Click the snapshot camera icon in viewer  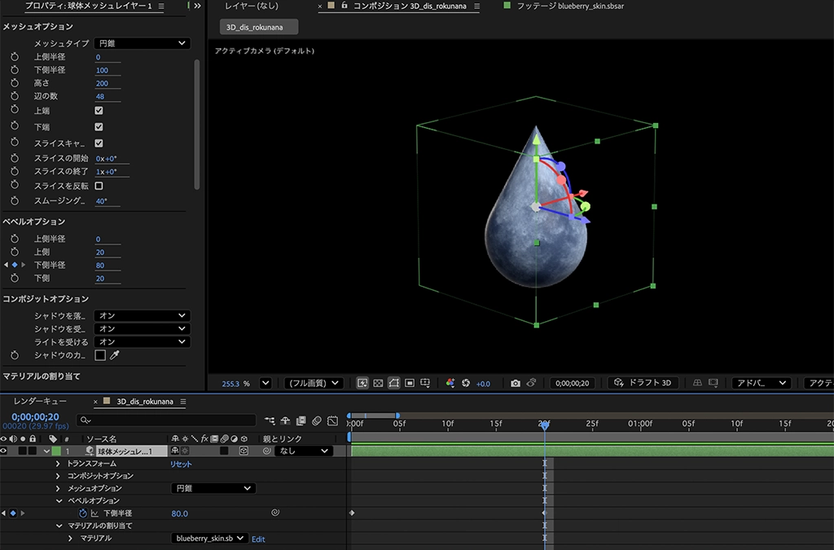[516, 383]
